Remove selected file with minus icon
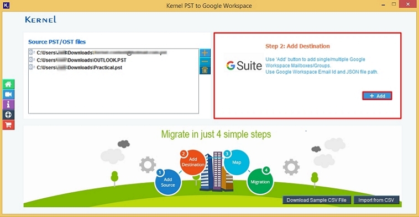 coord(205,62)
